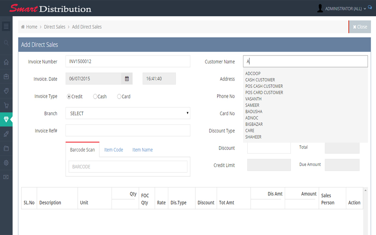This screenshot has width=376, height=235.
Task: Open the home icon in sidebar
Action: click(x=6, y=62)
